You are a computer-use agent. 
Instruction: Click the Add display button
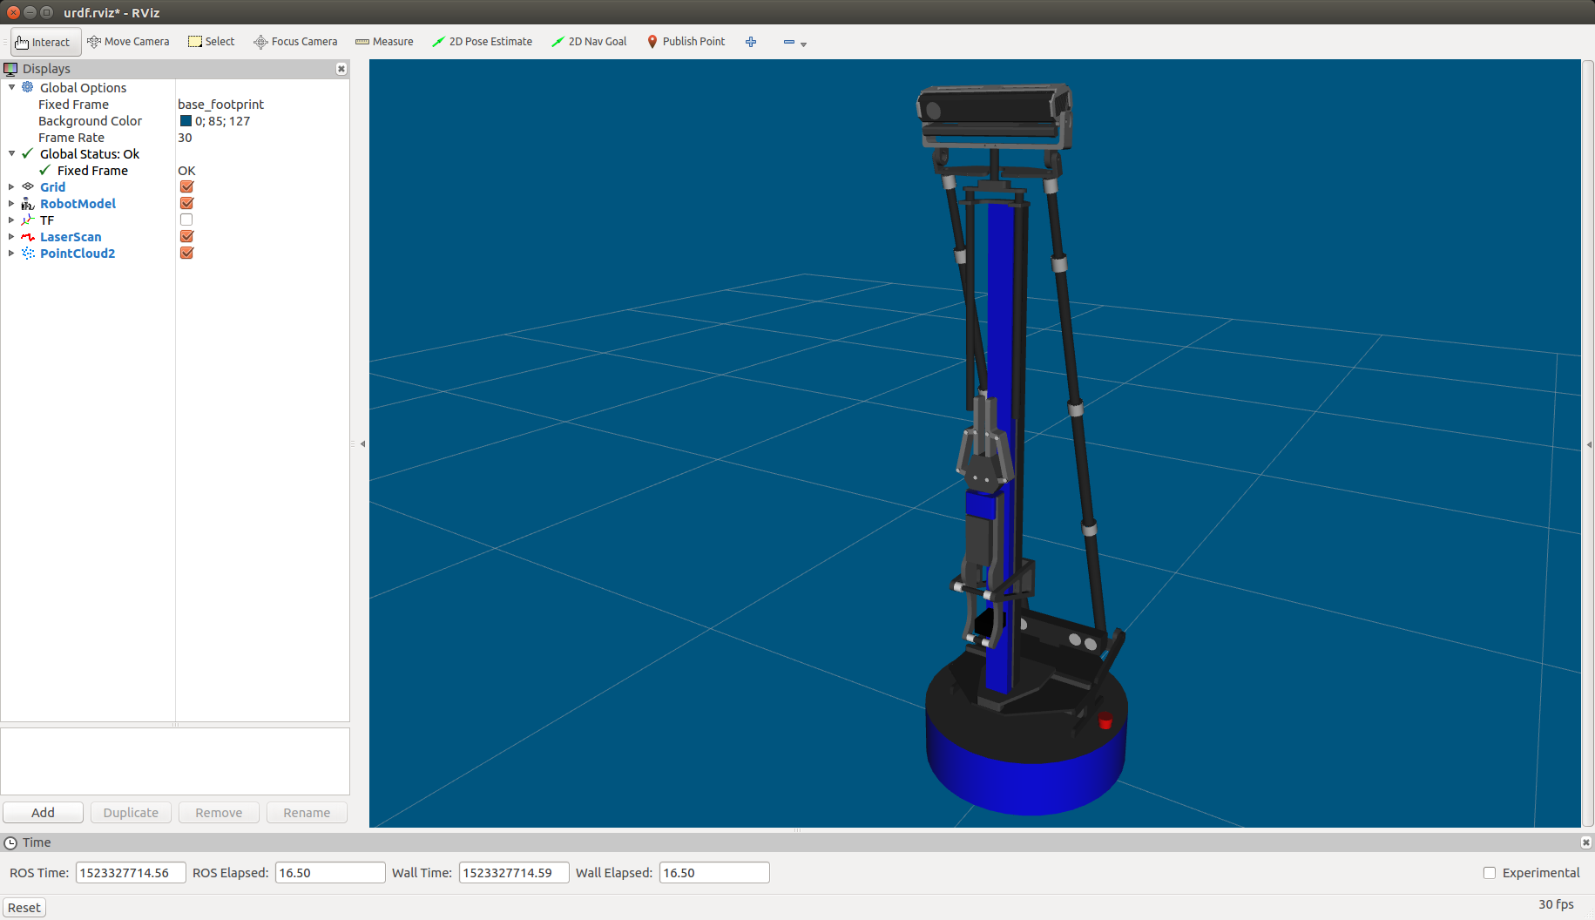43,813
